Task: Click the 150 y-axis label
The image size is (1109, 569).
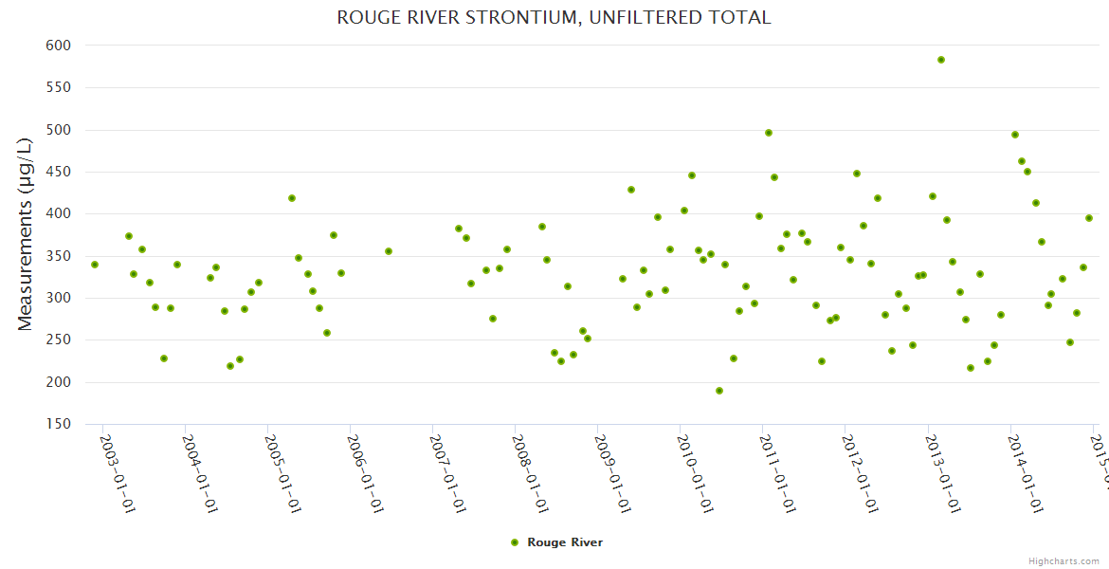Action: click(59, 424)
